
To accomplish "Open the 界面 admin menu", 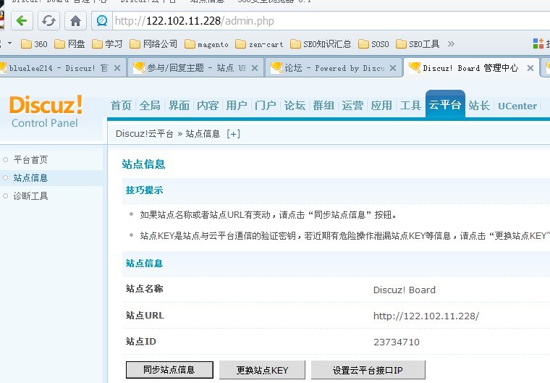I will (x=179, y=105).
